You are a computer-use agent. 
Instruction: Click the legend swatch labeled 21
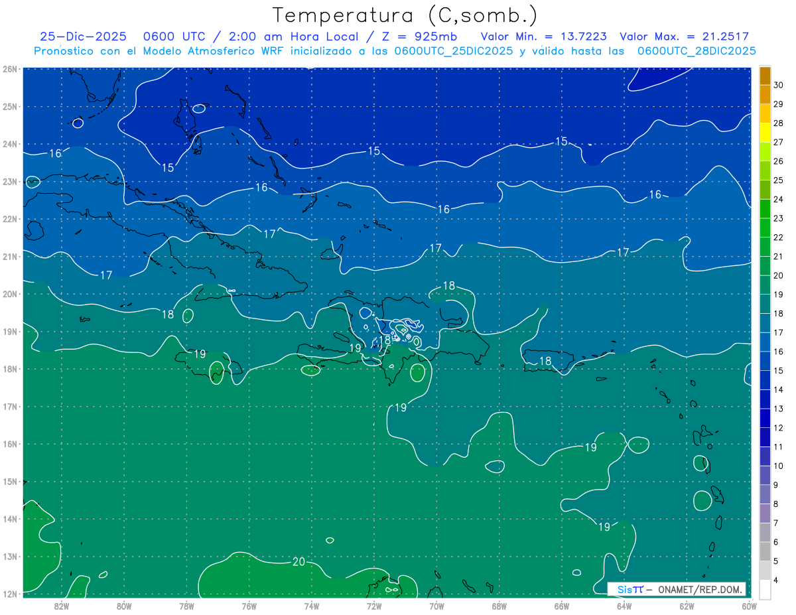(765, 247)
